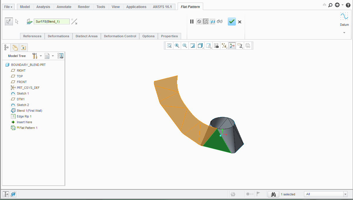Switch to the Render ribbon tab

point(84,7)
